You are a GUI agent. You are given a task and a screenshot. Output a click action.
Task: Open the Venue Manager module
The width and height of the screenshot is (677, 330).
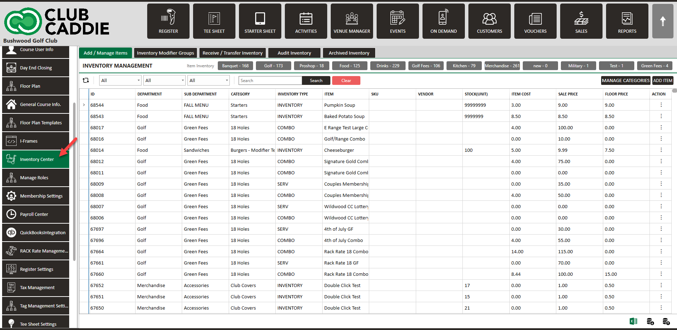[x=352, y=21]
